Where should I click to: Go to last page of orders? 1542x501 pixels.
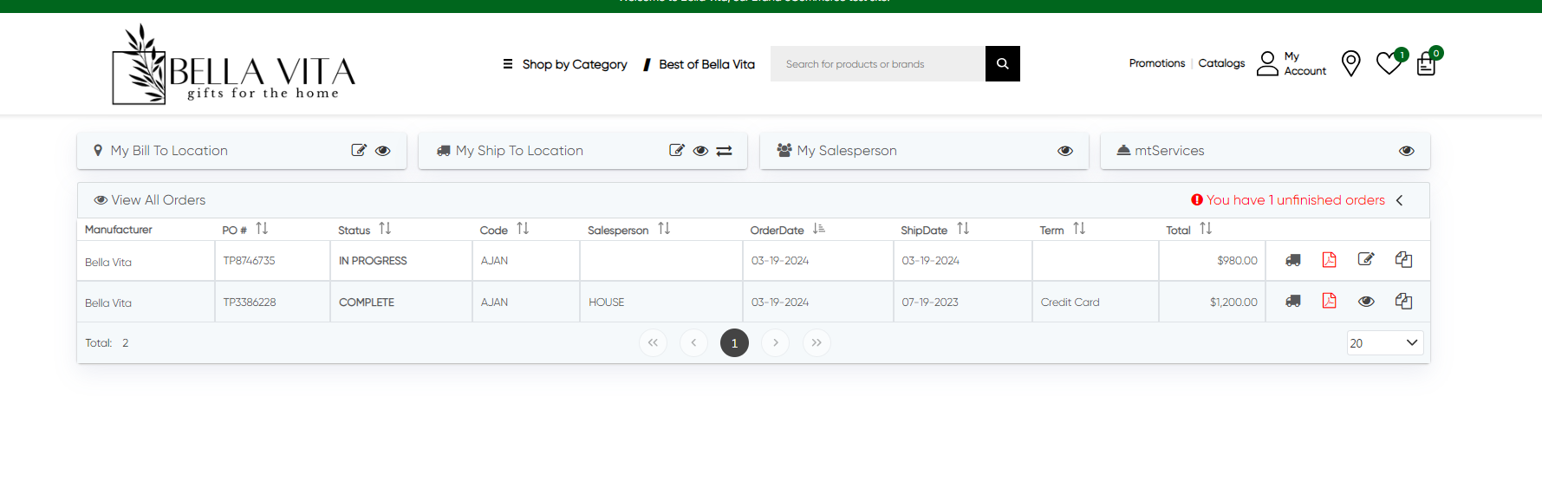(817, 343)
